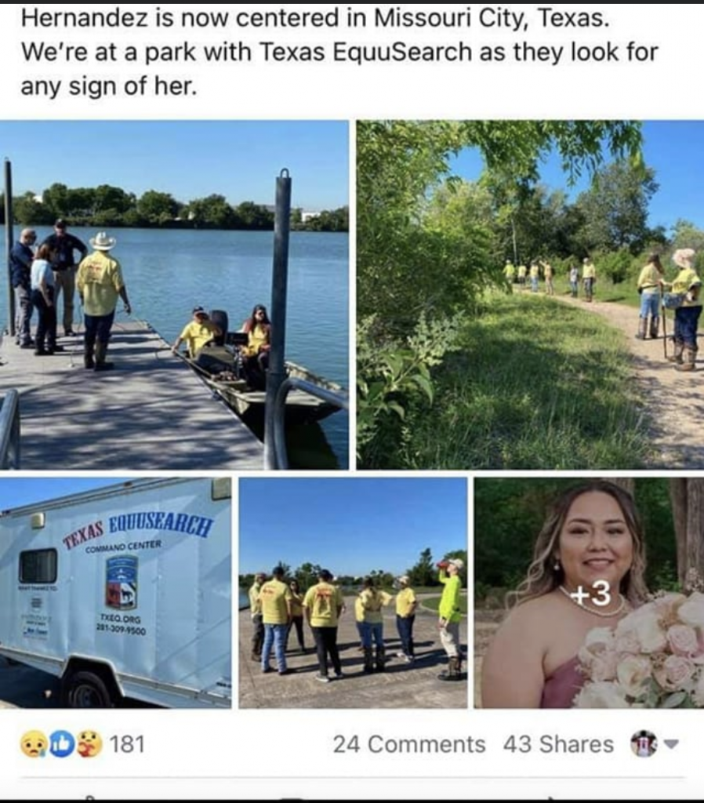The height and width of the screenshot is (803, 704).
Task: Click the Texas EquuSearch mention in text
Action: [x=365, y=53]
